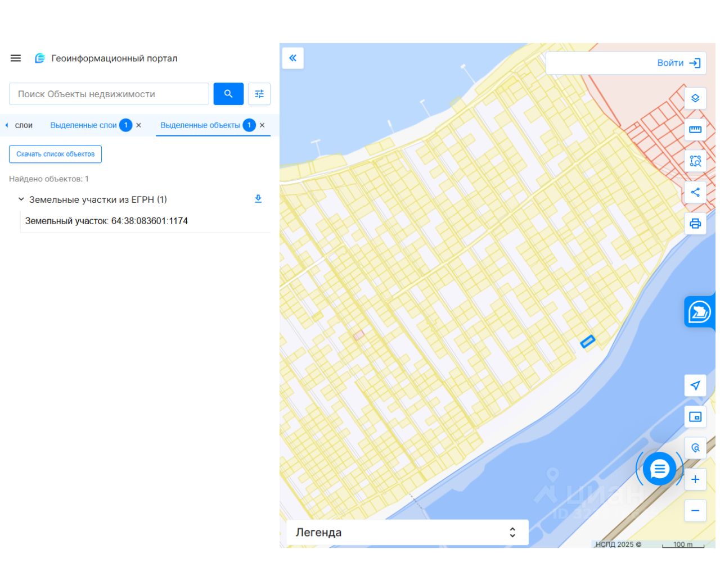Screen dimensions: 720x572
Task: Locate my current position
Action: pyautogui.click(x=695, y=385)
